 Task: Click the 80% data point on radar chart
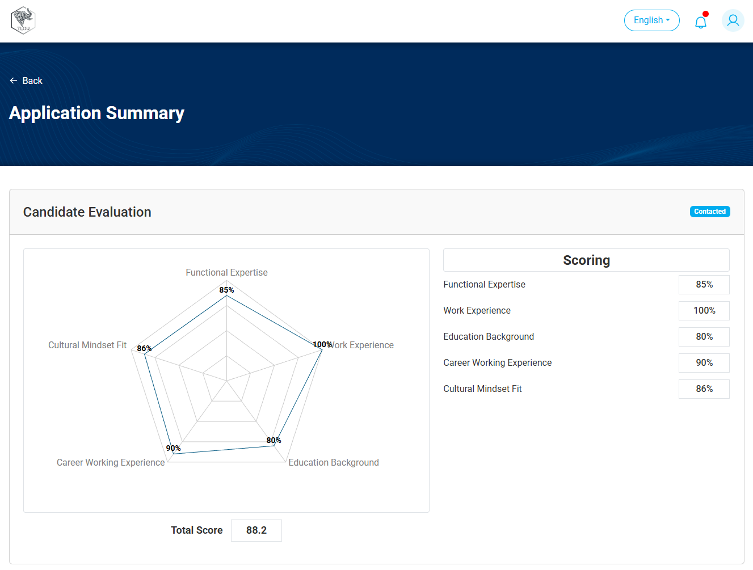tap(274, 446)
